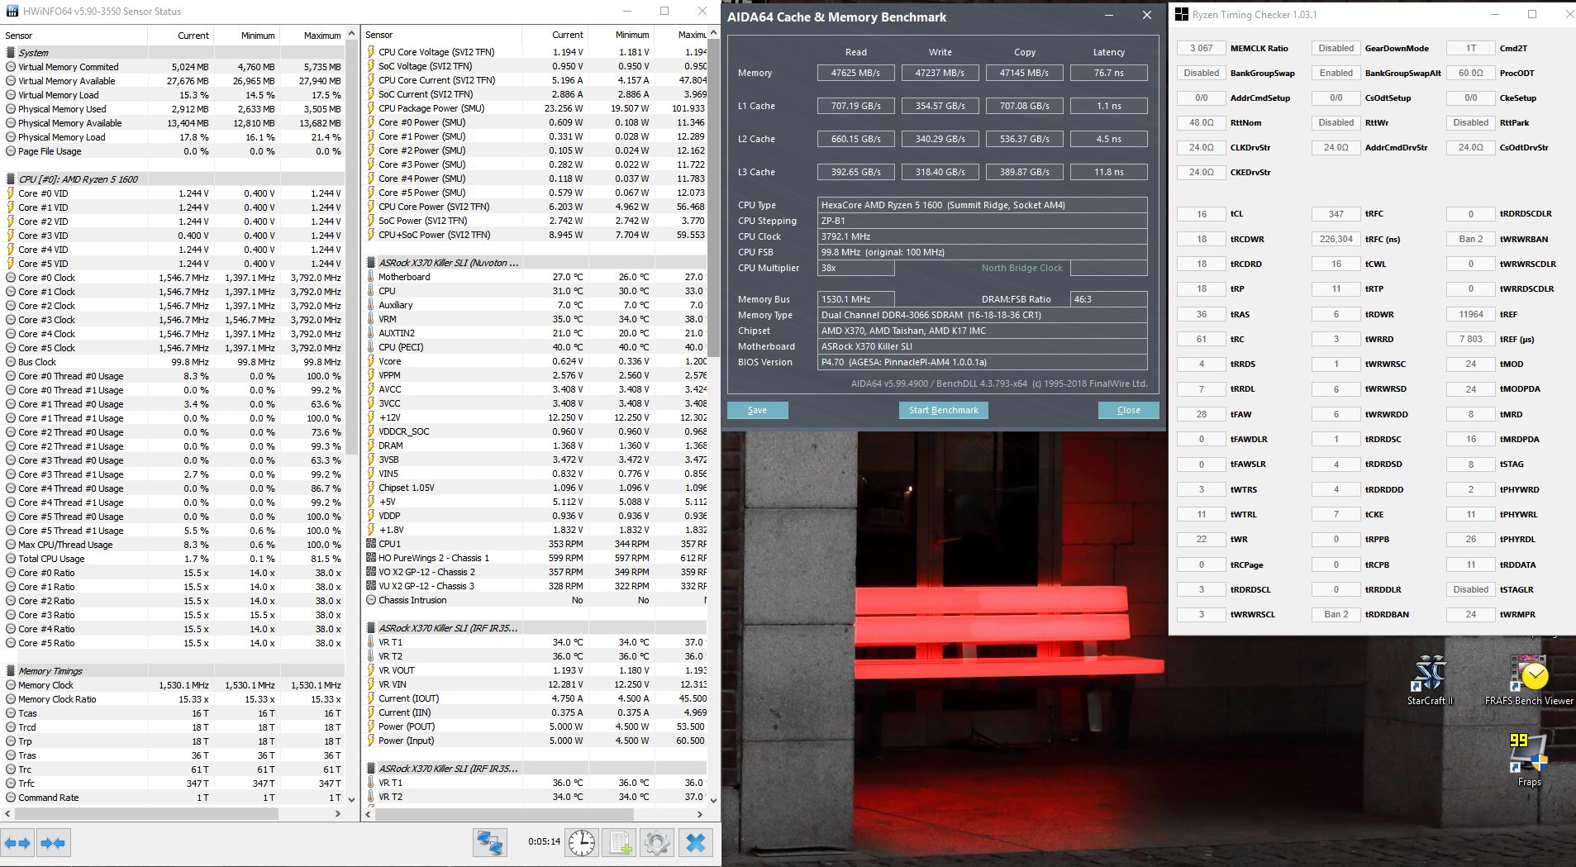Select the CPU Core Voltage (SVI2 TFN) row
Screen dimensions: 1576x867
point(536,52)
